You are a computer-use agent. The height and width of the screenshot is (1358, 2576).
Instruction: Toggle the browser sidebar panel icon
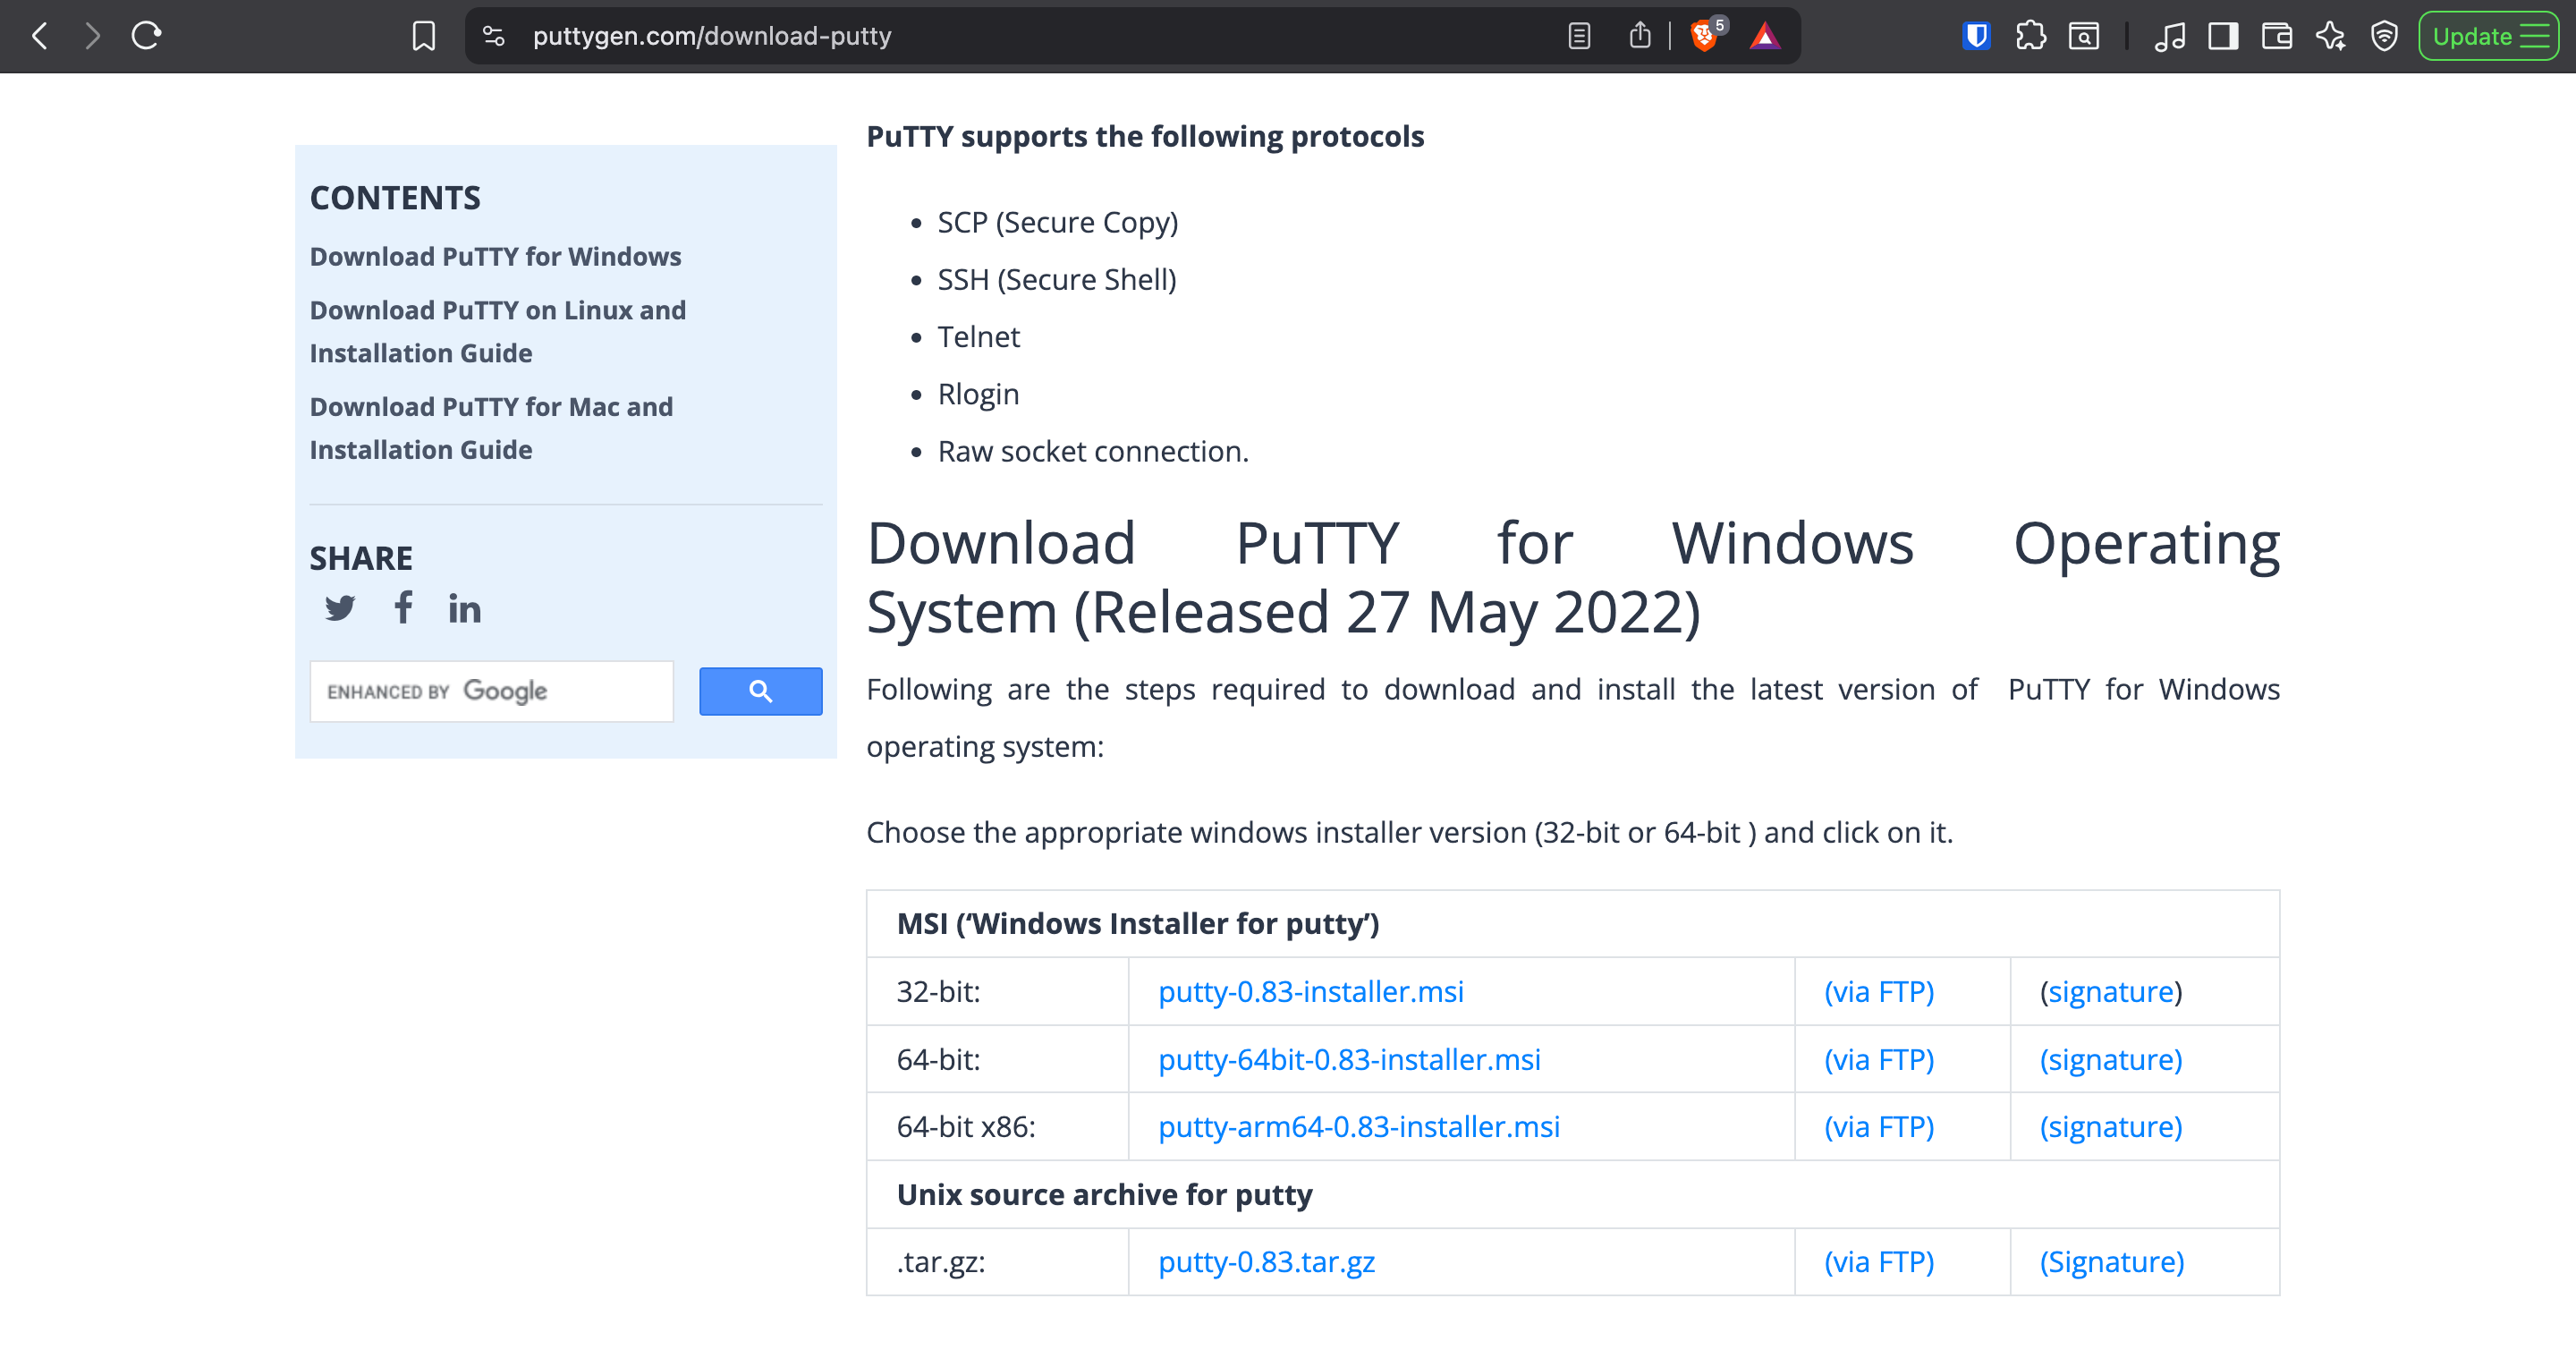[2222, 36]
